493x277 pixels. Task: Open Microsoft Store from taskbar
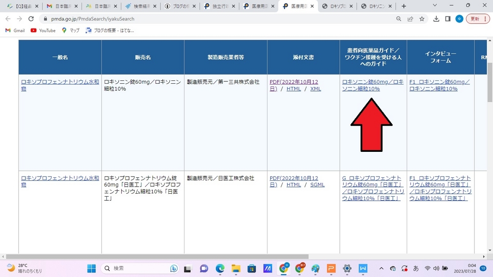coord(252,268)
